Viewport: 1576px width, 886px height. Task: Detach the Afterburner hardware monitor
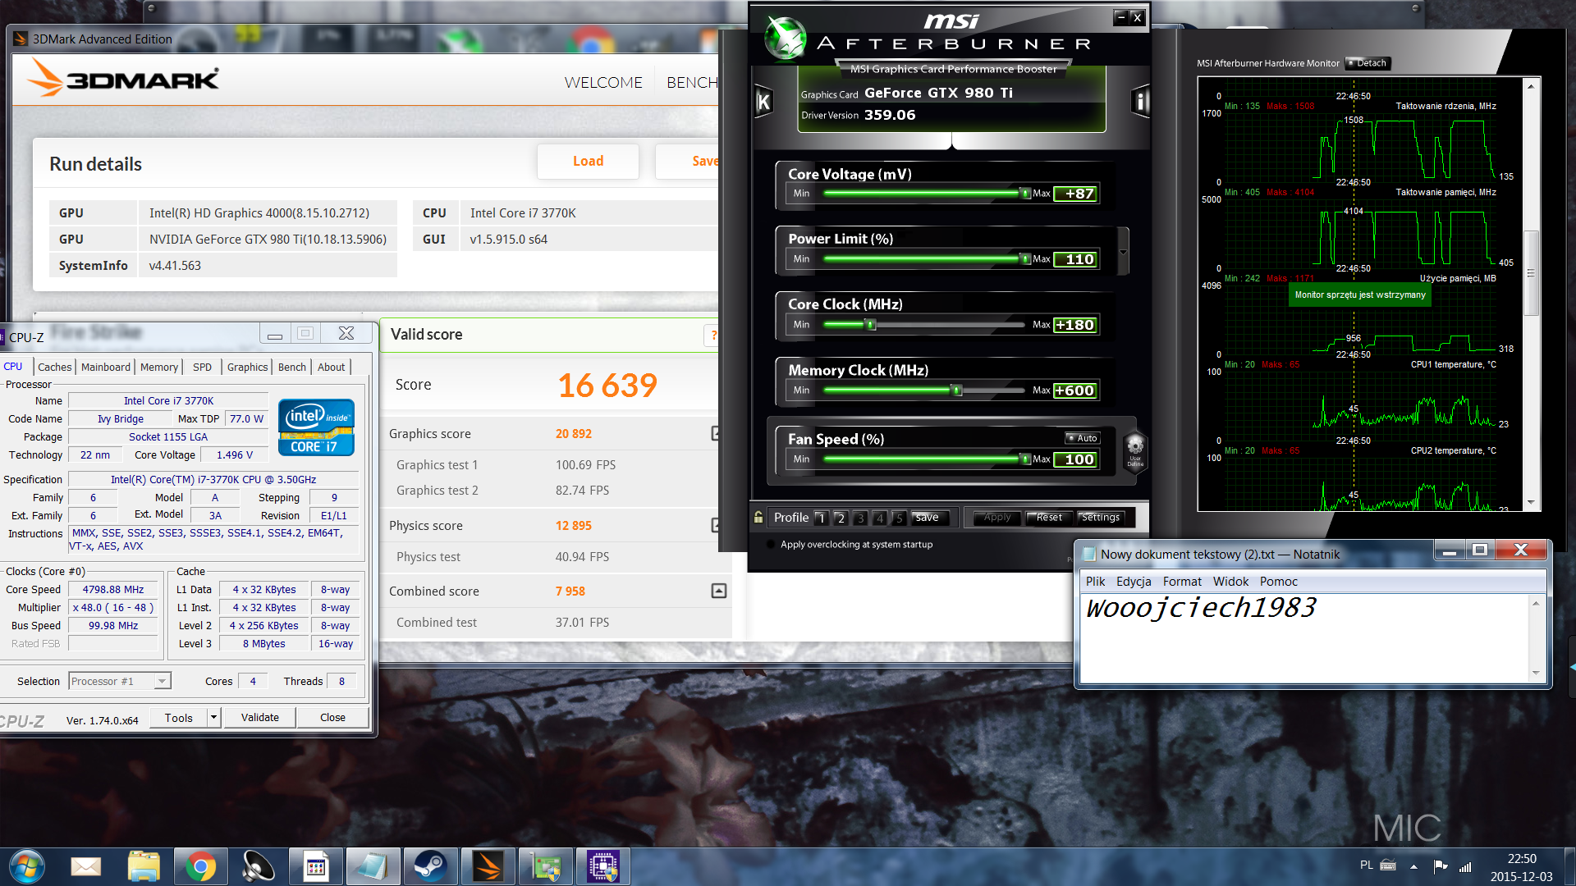pyautogui.click(x=1367, y=63)
